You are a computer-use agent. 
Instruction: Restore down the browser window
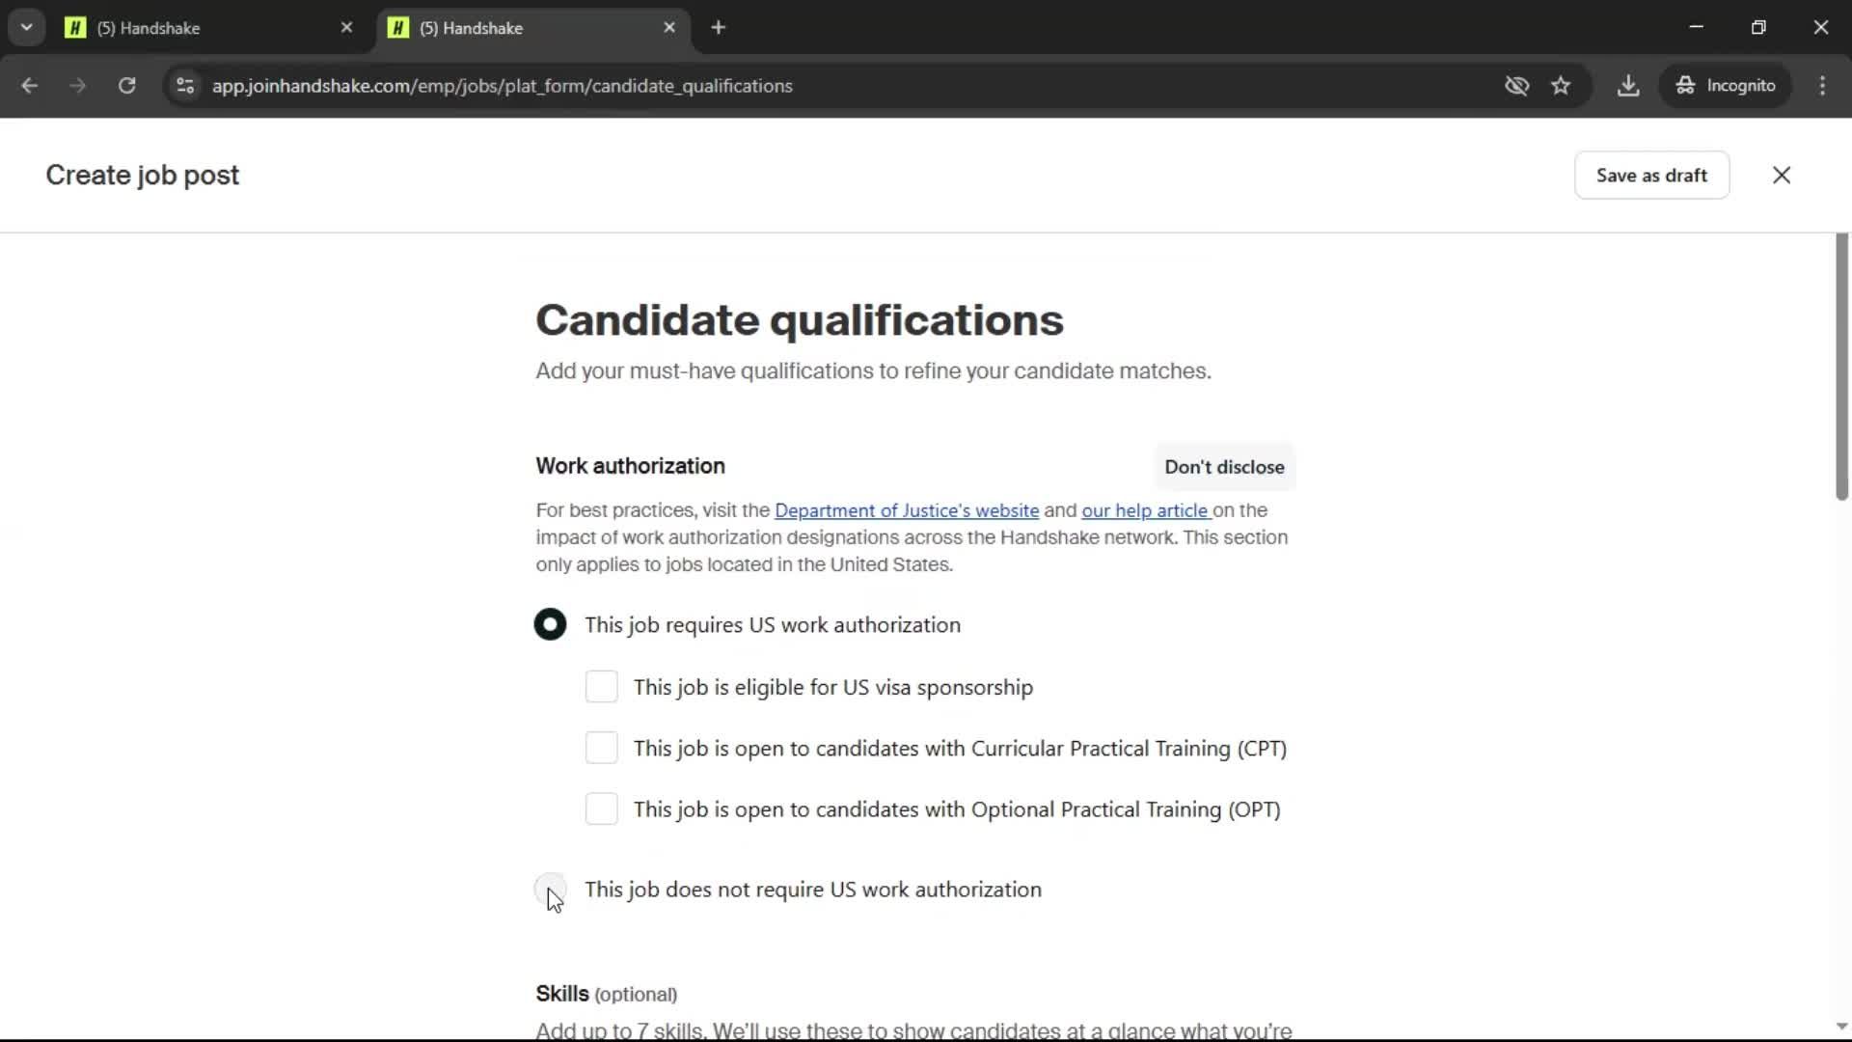[x=1758, y=27]
